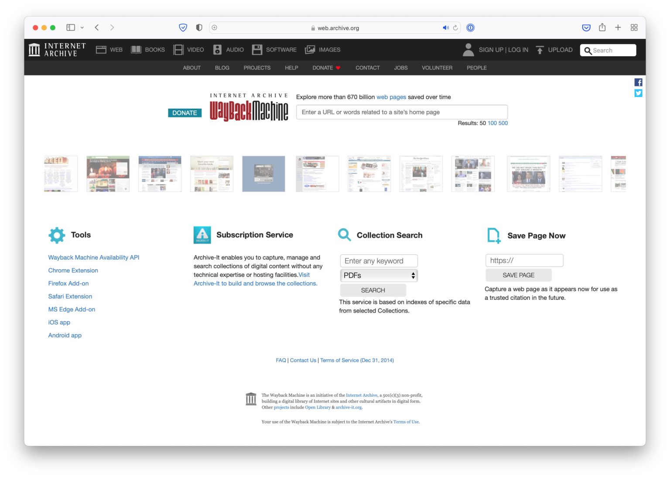Share the page on Twitter
This screenshot has height=478, width=670.
point(638,93)
